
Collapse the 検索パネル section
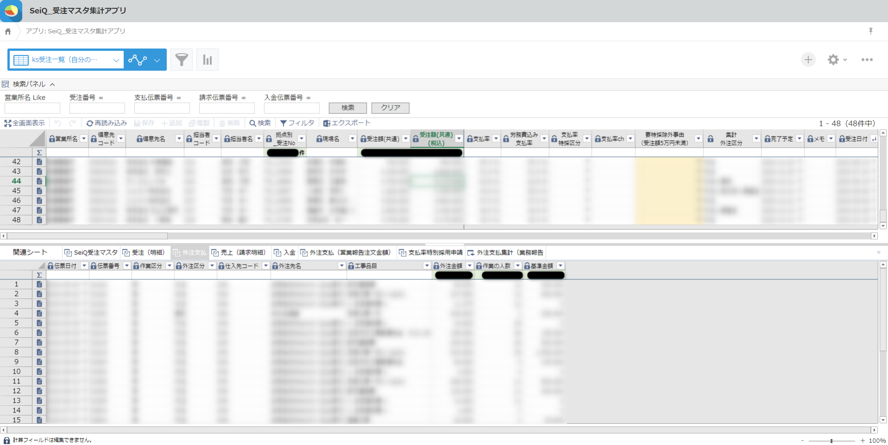52,84
